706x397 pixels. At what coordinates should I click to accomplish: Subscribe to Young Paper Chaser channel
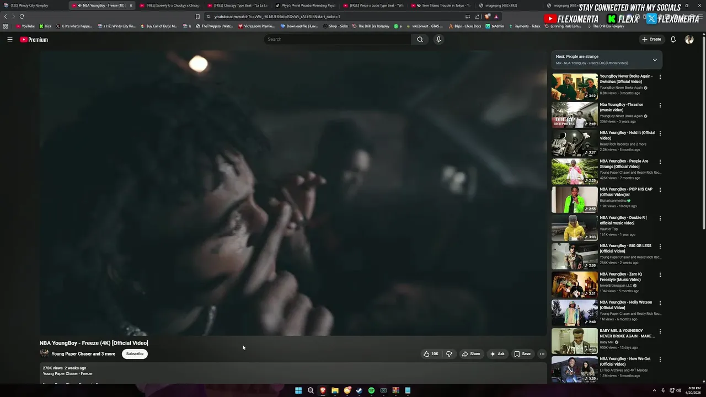(x=135, y=354)
